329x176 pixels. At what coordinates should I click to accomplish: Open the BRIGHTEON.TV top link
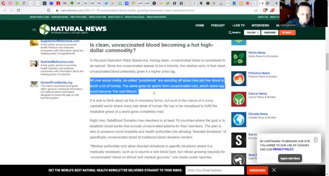click(116, 17)
